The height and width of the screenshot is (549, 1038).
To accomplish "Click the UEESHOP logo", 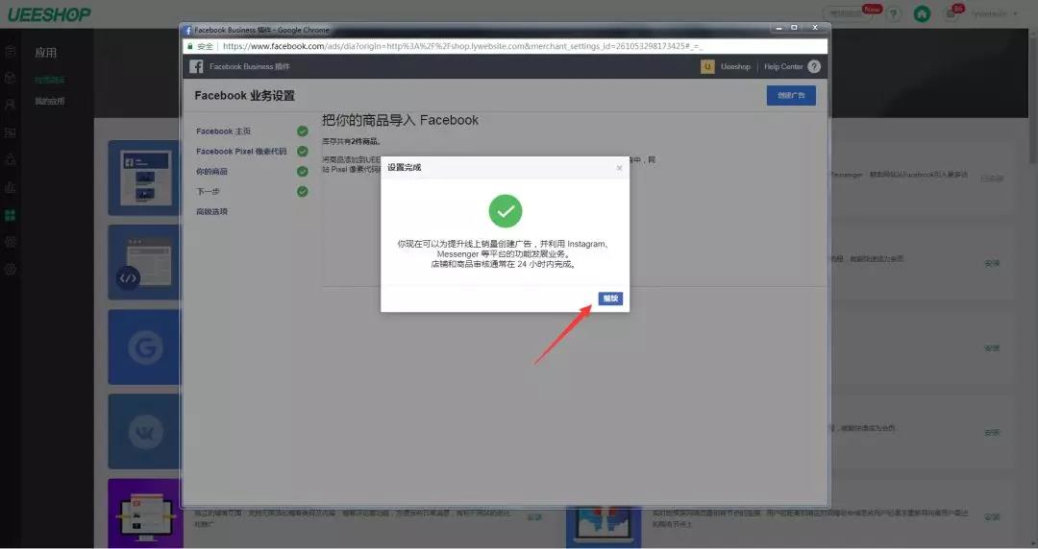I will tap(48, 13).
